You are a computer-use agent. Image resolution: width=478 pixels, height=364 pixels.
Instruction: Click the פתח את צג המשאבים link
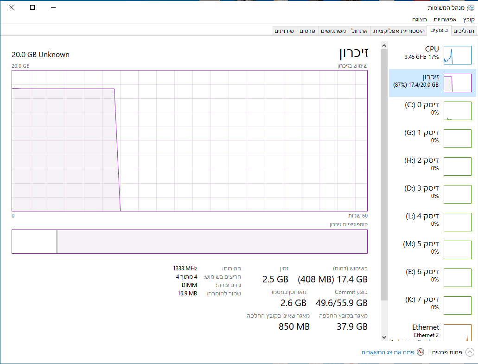point(388,352)
